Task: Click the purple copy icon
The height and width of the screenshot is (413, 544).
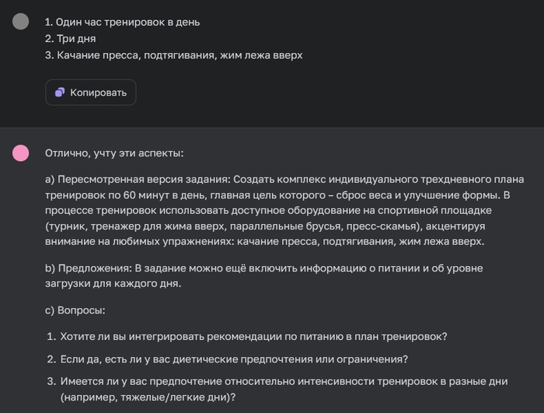Action: pyautogui.click(x=60, y=93)
